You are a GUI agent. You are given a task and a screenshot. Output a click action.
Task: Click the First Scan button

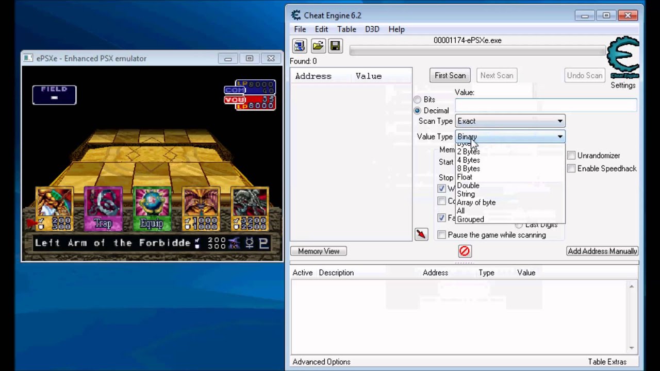pyautogui.click(x=450, y=75)
